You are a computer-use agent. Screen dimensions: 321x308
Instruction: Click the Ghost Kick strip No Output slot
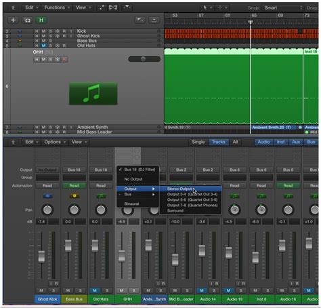tap(47, 170)
